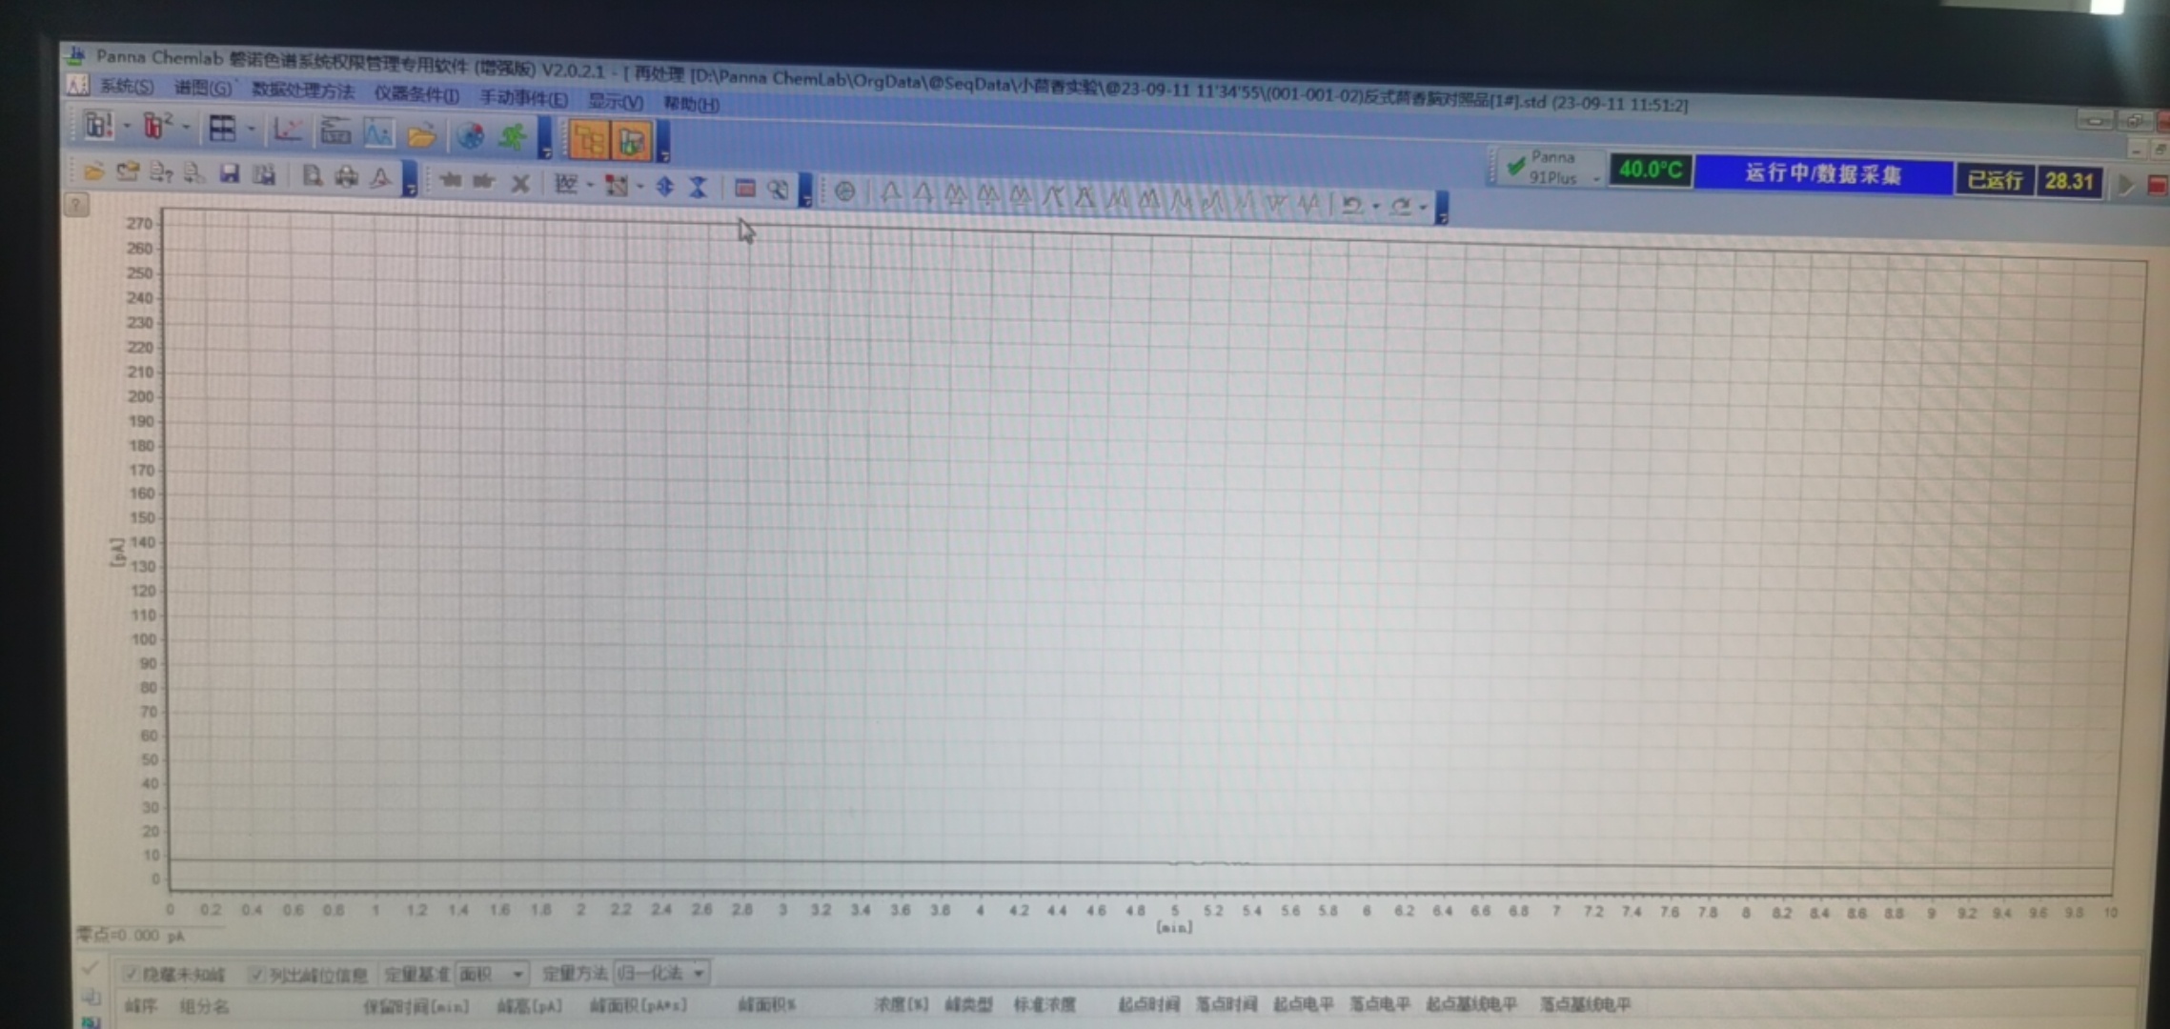Click the redo arrow icon

pos(1400,206)
